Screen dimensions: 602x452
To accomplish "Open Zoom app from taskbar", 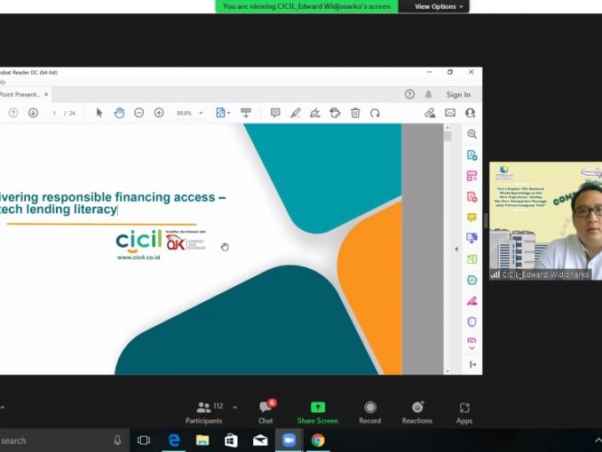I will pyautogui.click(x=289, y=440).
